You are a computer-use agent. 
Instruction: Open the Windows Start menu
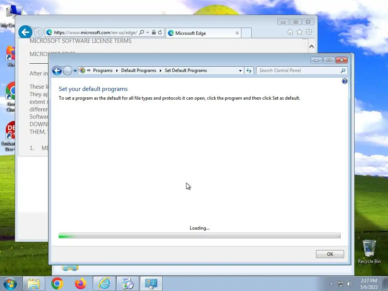(10, 283)
